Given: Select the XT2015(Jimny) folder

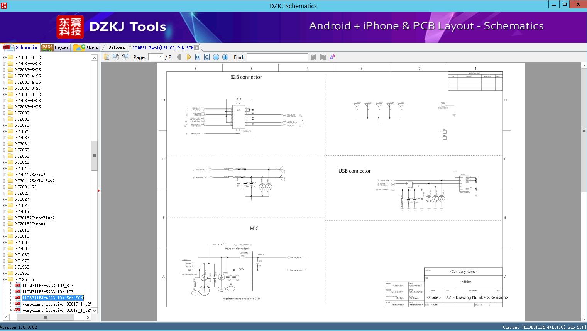Looking at the screenshot, I should (x=30, y=224).
